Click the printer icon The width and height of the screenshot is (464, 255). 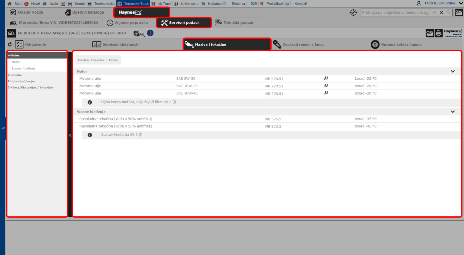click(439, 33)
